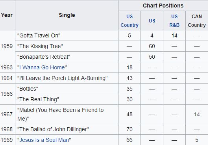
Task: Open the US R&B chart link
Action: coord(174,20)
